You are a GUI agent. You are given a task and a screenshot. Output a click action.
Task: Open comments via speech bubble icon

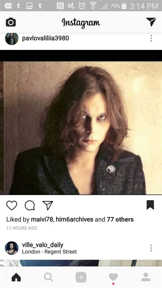(30, 205)
